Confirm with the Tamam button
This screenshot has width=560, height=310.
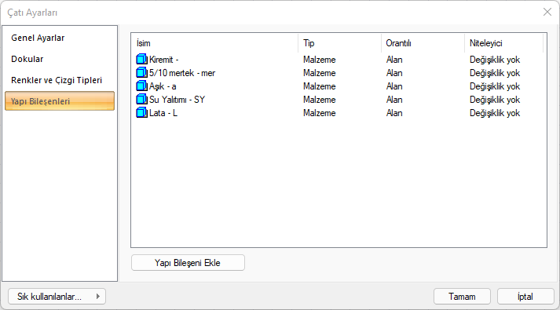pyautogui.click(x=462, y=297)
